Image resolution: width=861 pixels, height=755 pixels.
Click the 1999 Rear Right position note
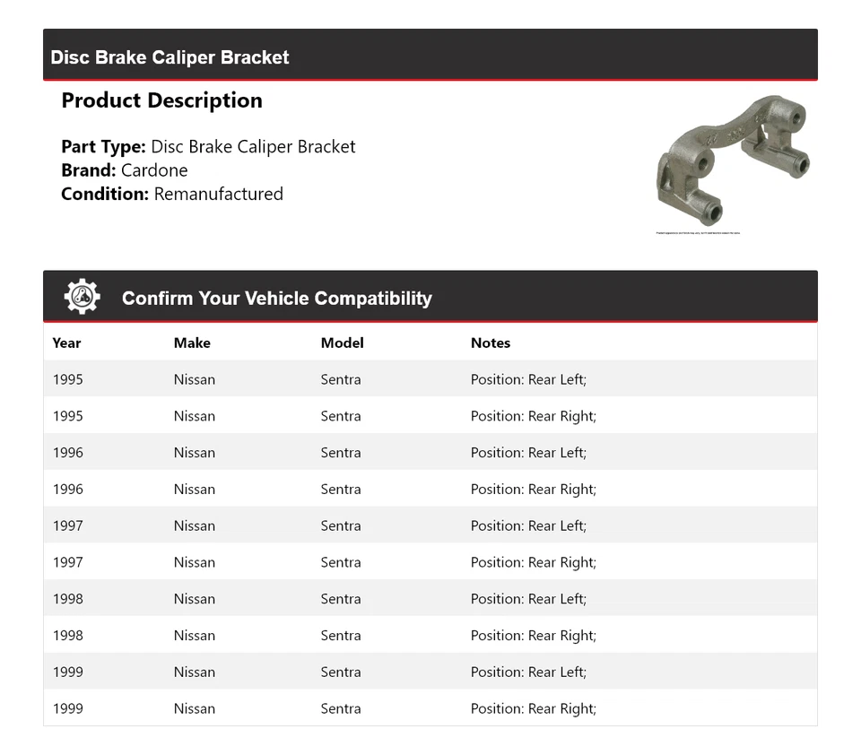(x=533, y=709)
